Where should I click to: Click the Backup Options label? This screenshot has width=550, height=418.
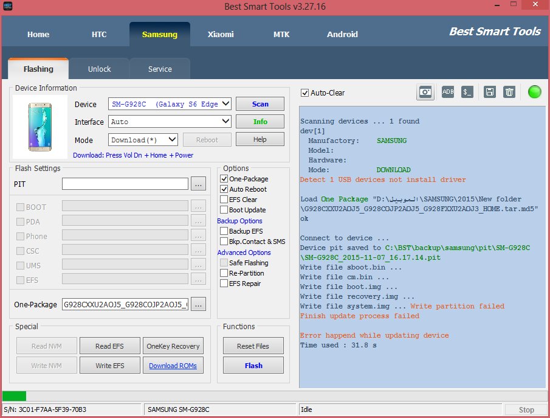click(x=239, y=221)
